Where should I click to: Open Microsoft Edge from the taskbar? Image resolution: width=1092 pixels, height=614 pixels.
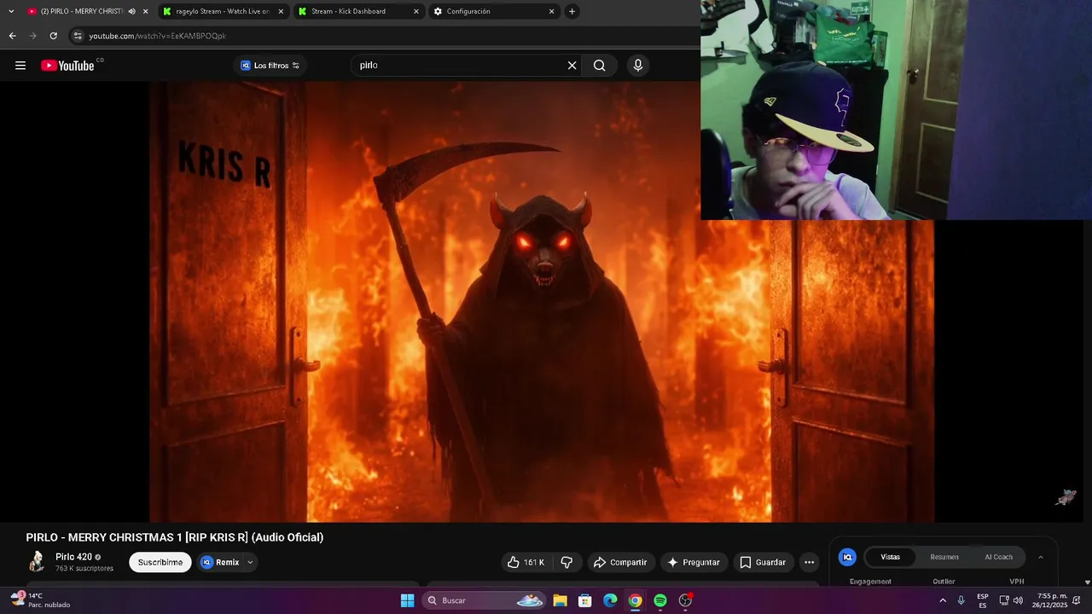pos(610,600)
